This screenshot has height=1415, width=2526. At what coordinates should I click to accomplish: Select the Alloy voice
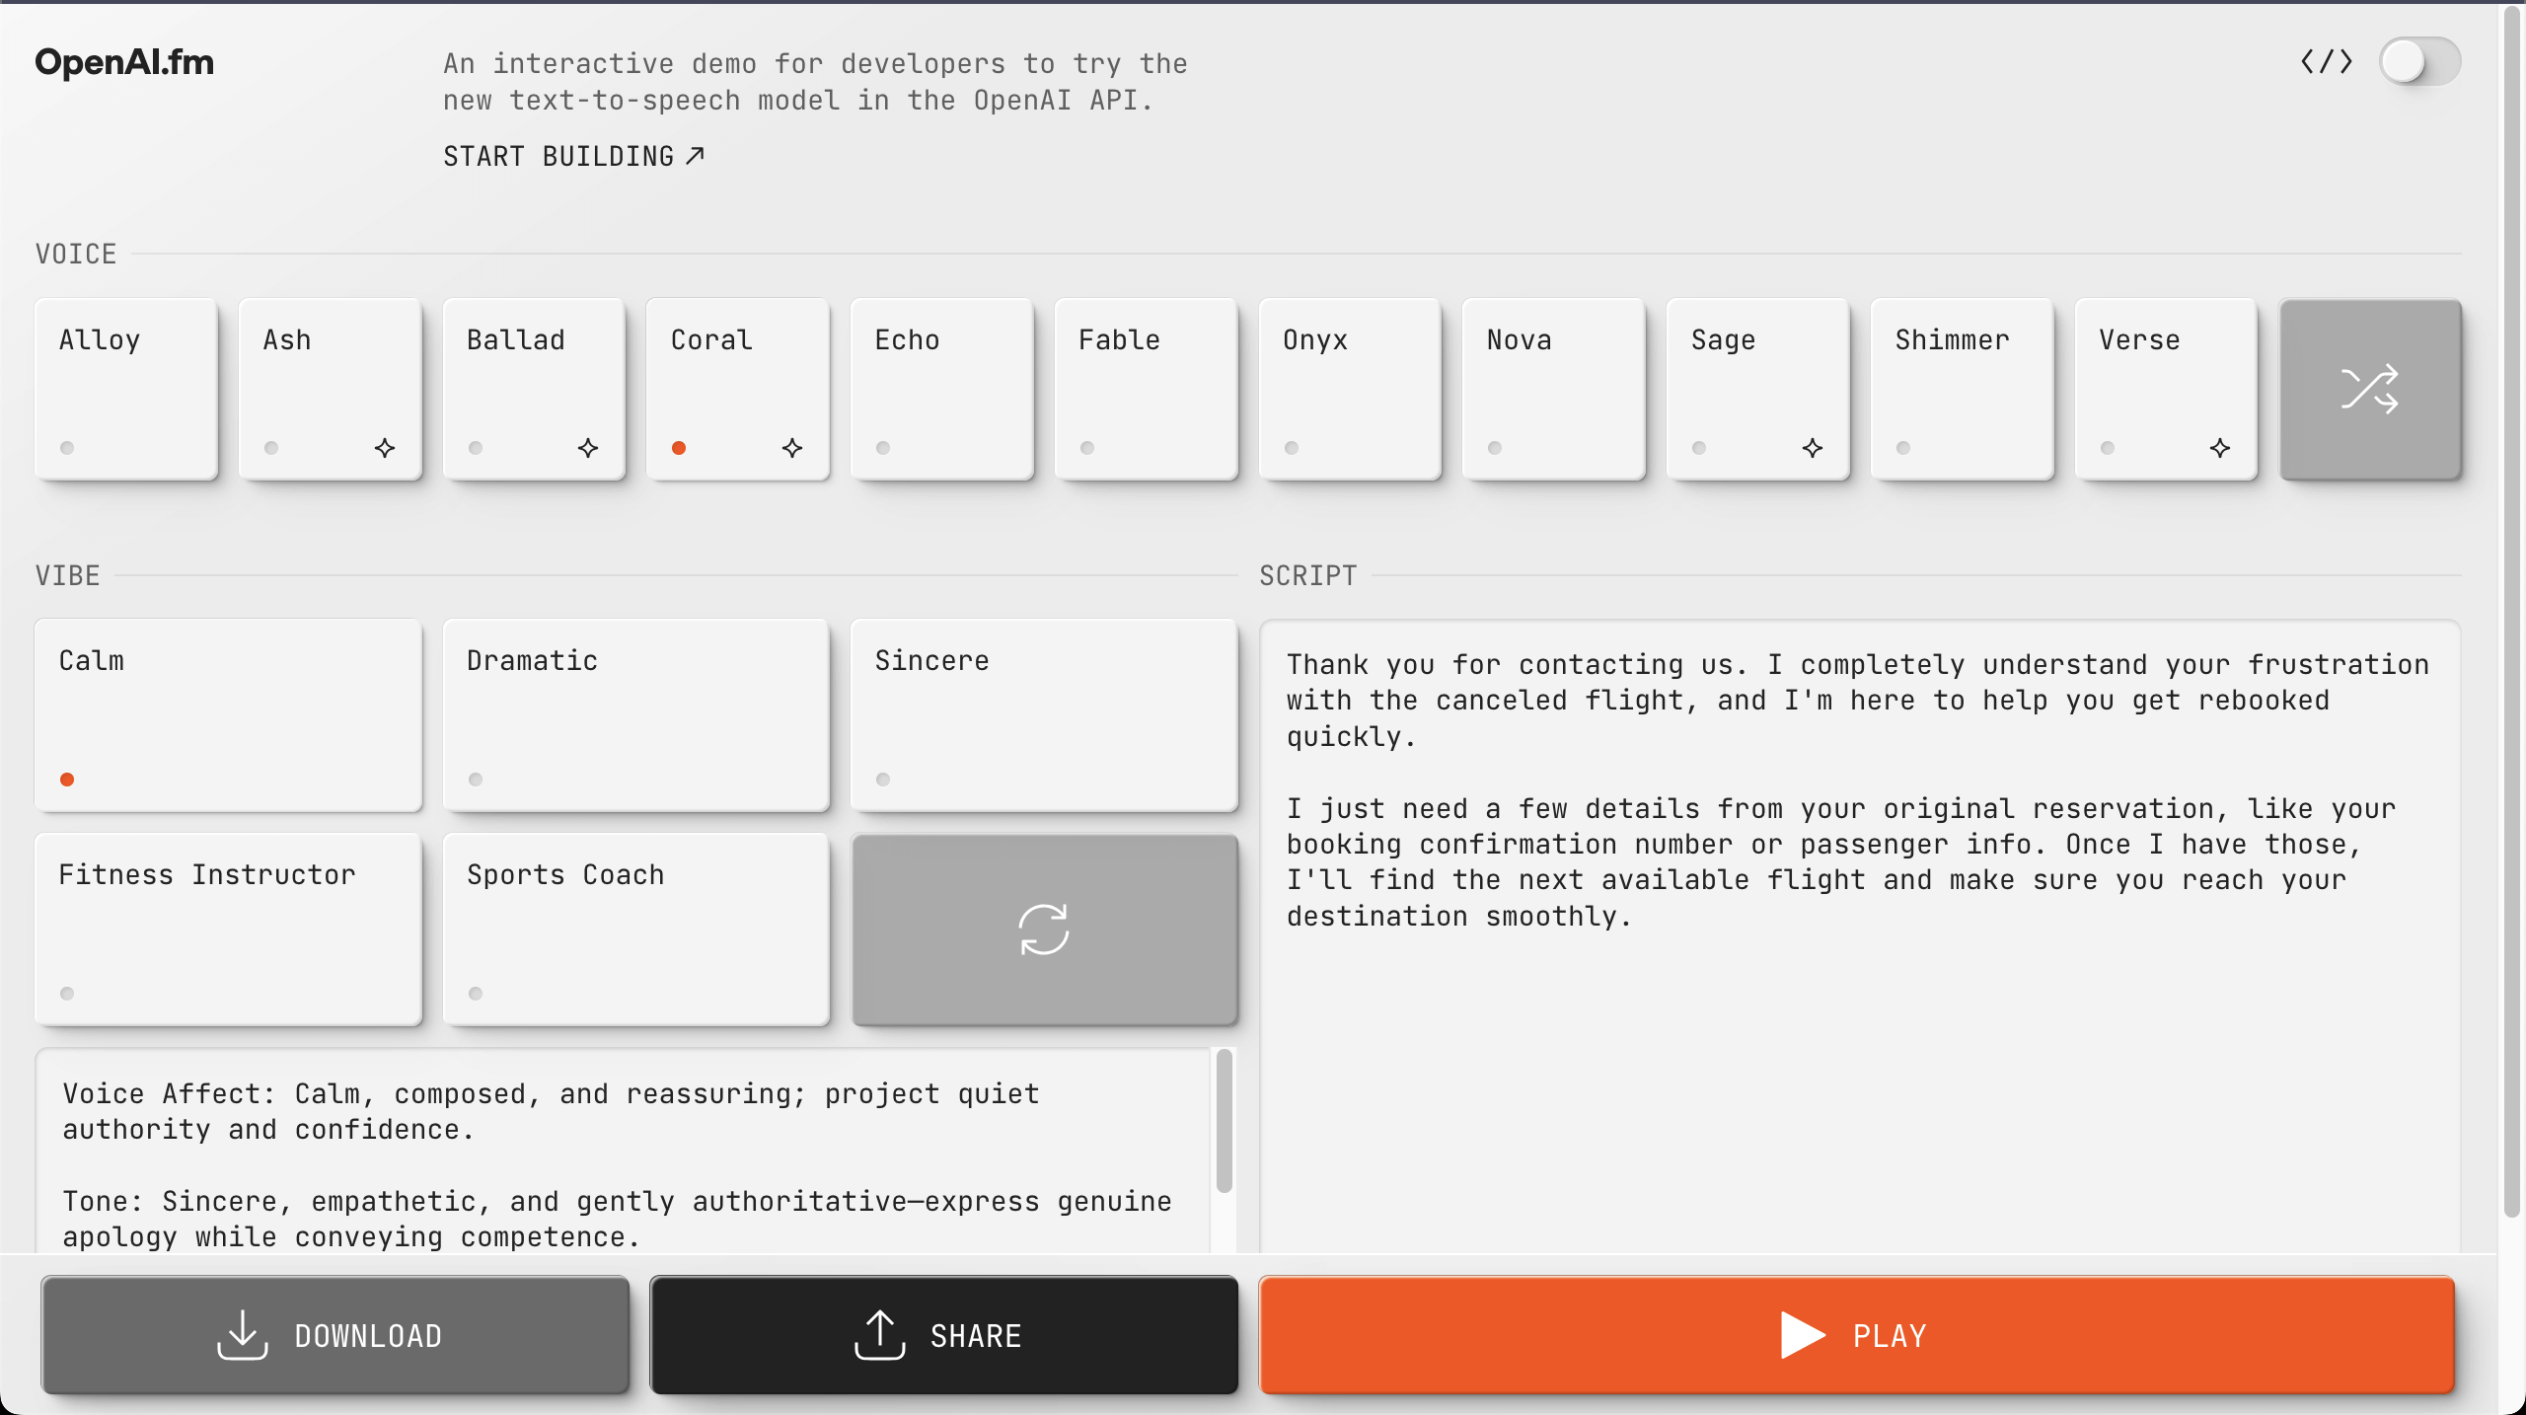[x=126, y=389]
